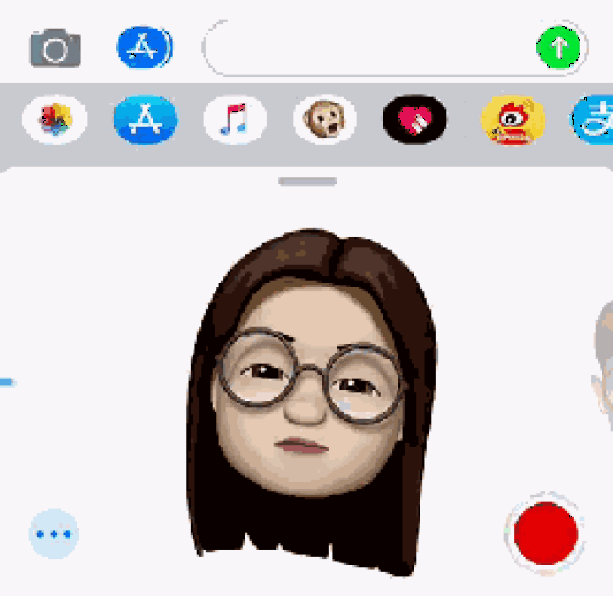Send the message with the green arrow
Viewport: 613px width, 596px height.
tap(558, 47)
